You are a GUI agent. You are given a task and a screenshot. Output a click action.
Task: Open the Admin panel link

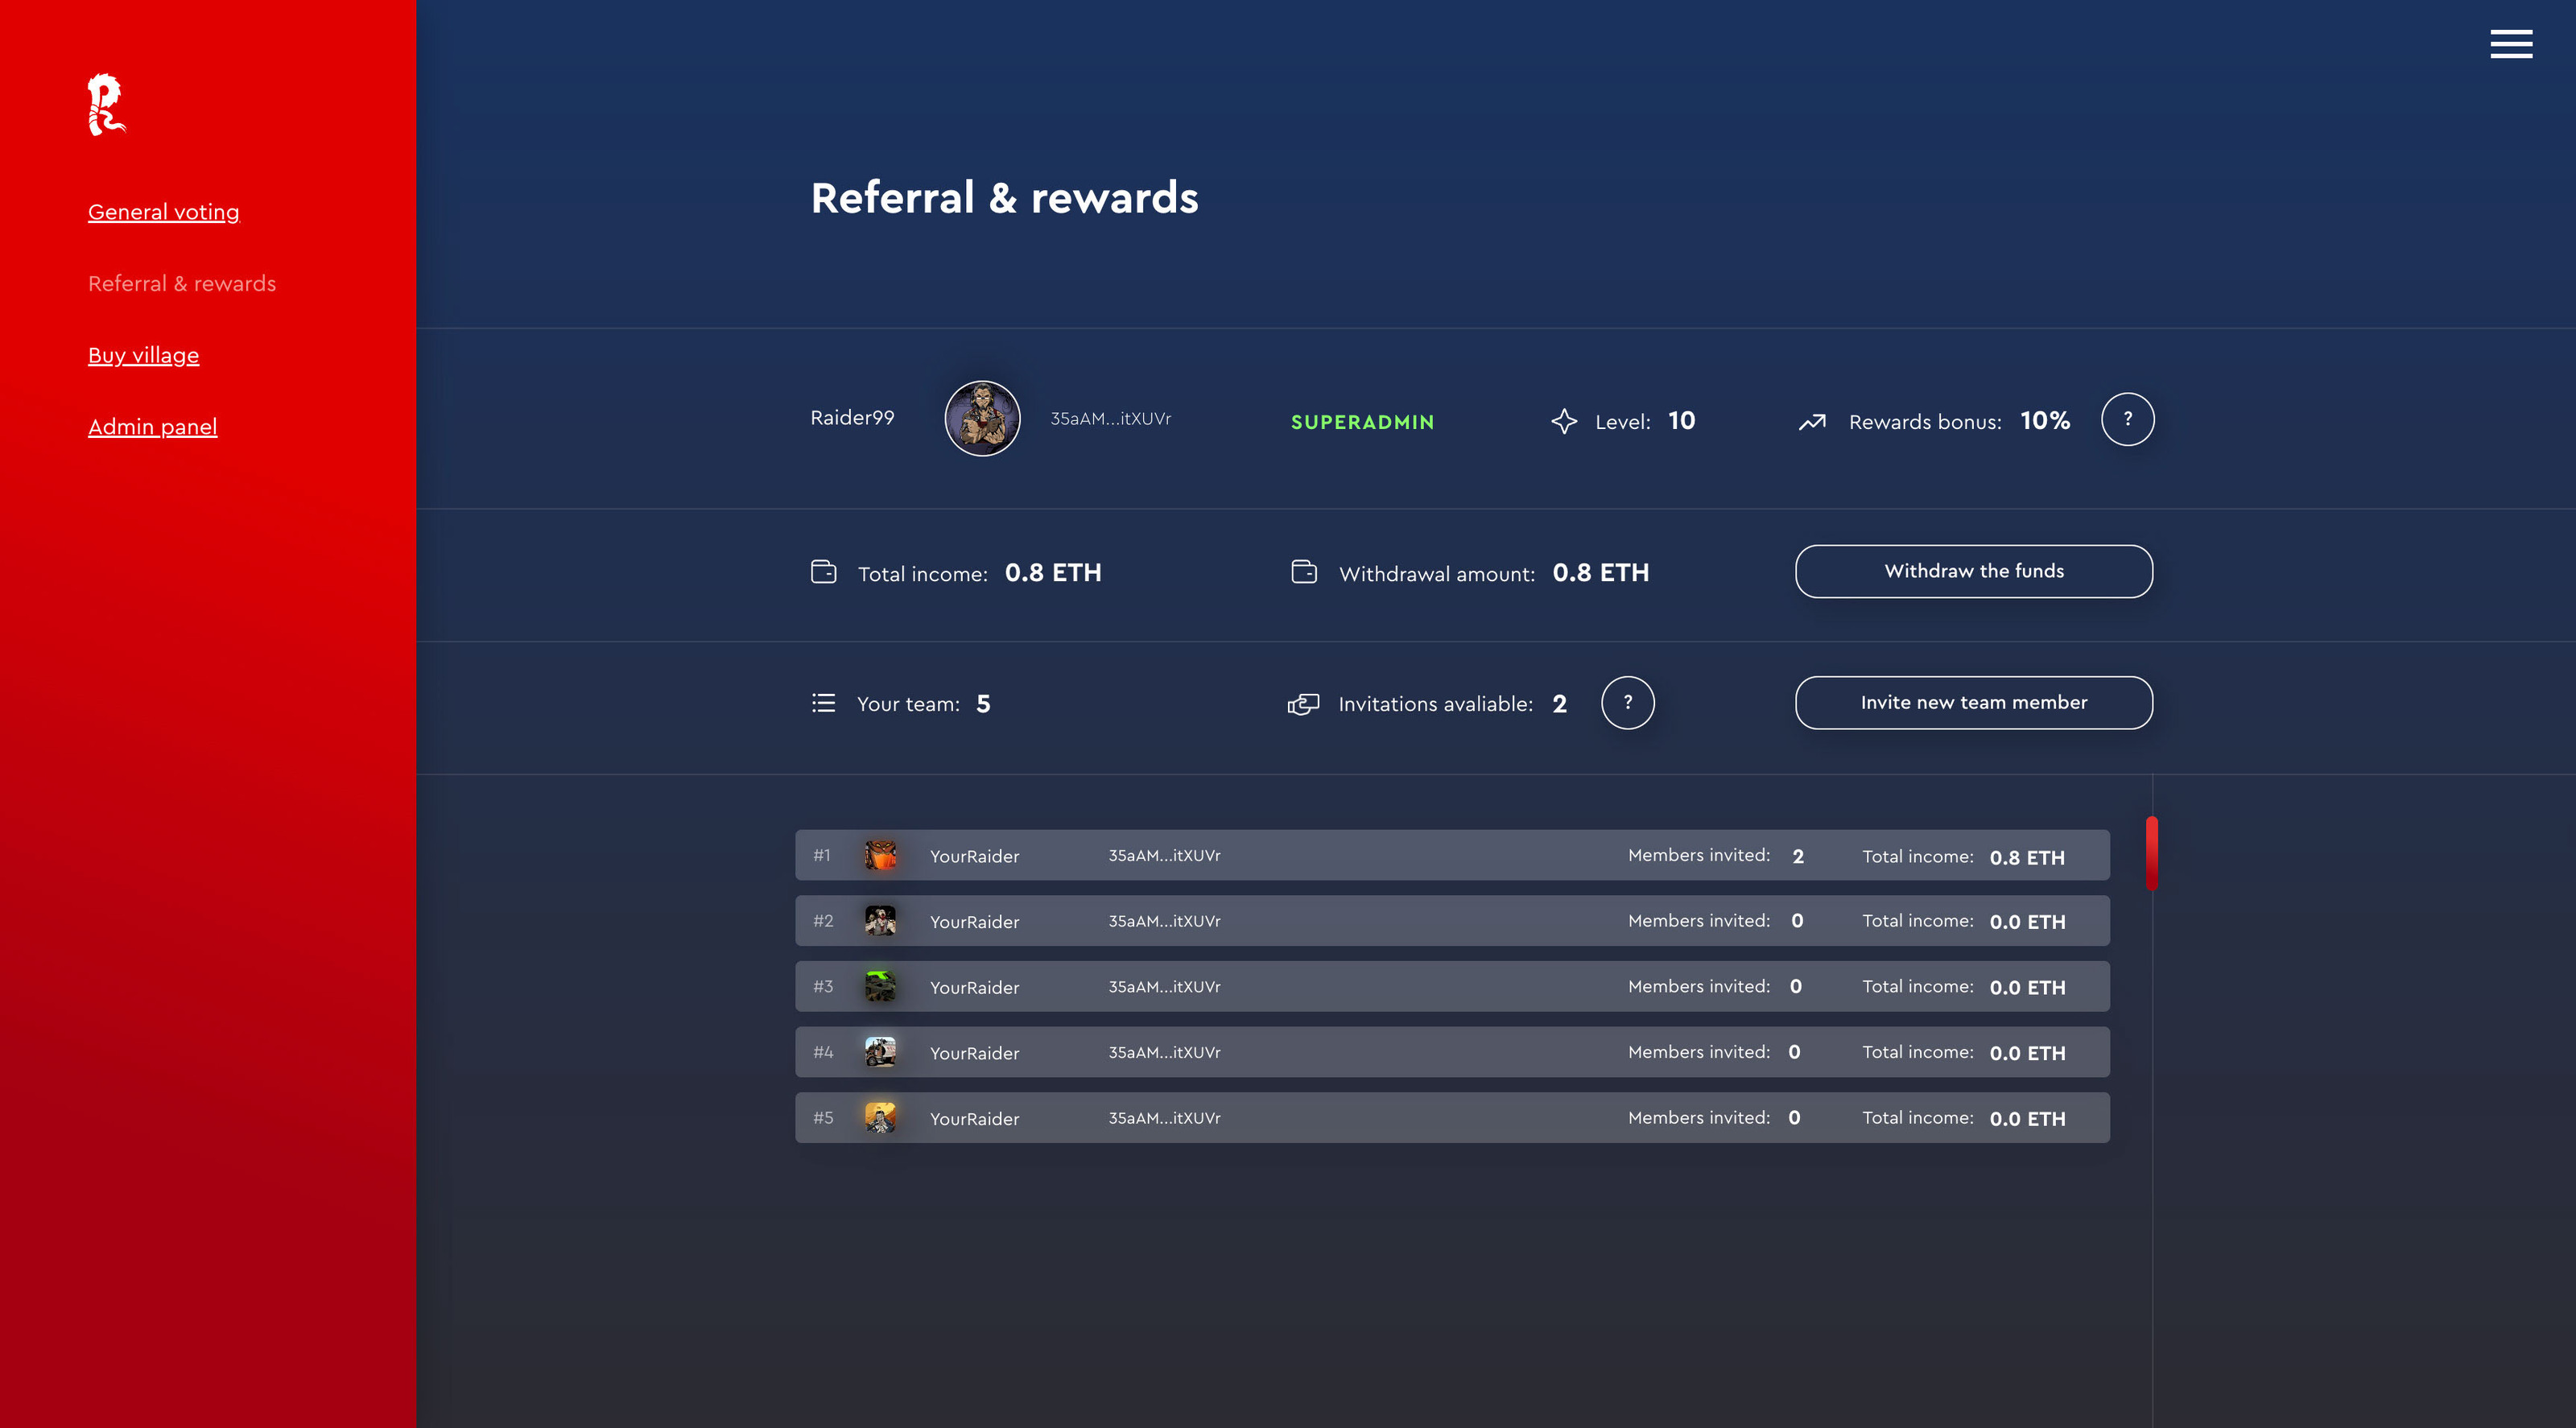click(x=152, y=427)
